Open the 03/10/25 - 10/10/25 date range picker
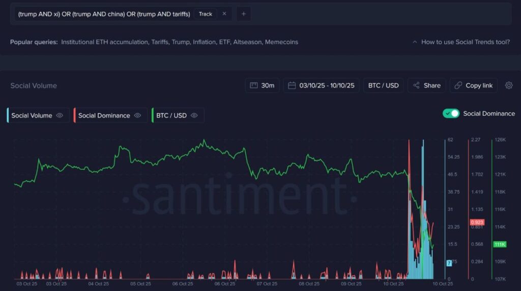 click(x=322, y=85)
